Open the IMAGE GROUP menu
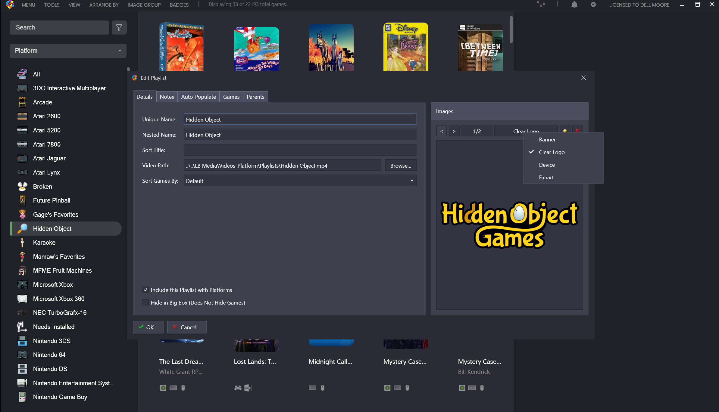 point(144,5)
